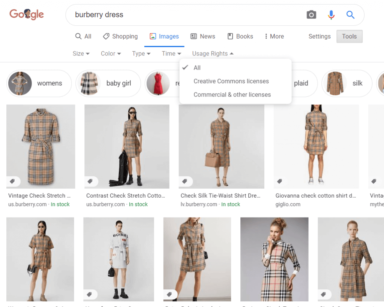384x307 pixels.
Task: Click product tag icon on Giovanna check cotton image
Action: [x=279, y=181]
